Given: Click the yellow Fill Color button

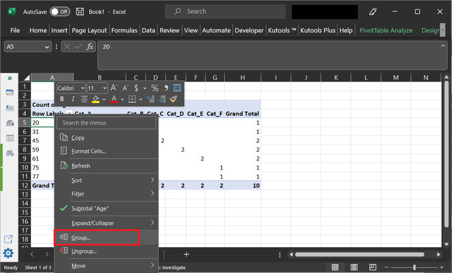Looking at the screenshot, I should (x=95, y=99).
